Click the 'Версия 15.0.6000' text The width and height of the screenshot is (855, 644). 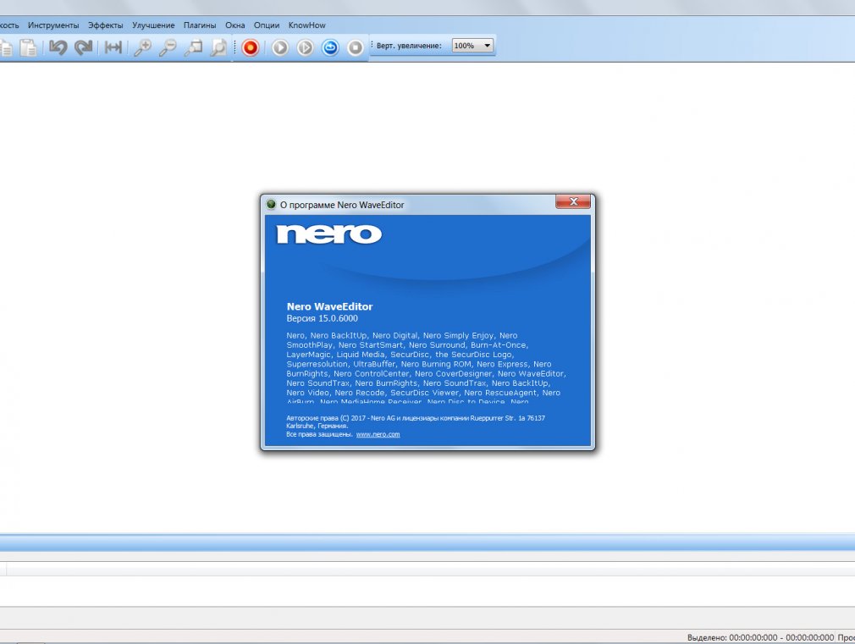pos(323,318)
